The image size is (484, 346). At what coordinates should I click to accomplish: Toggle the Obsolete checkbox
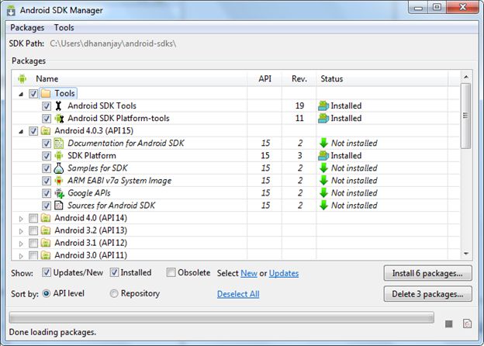171,272
